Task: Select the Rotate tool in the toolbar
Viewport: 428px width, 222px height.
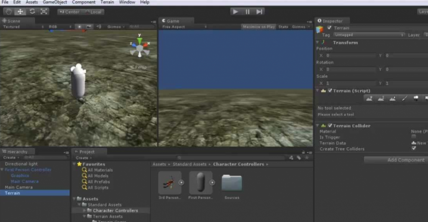Action: tap(32, 12)
